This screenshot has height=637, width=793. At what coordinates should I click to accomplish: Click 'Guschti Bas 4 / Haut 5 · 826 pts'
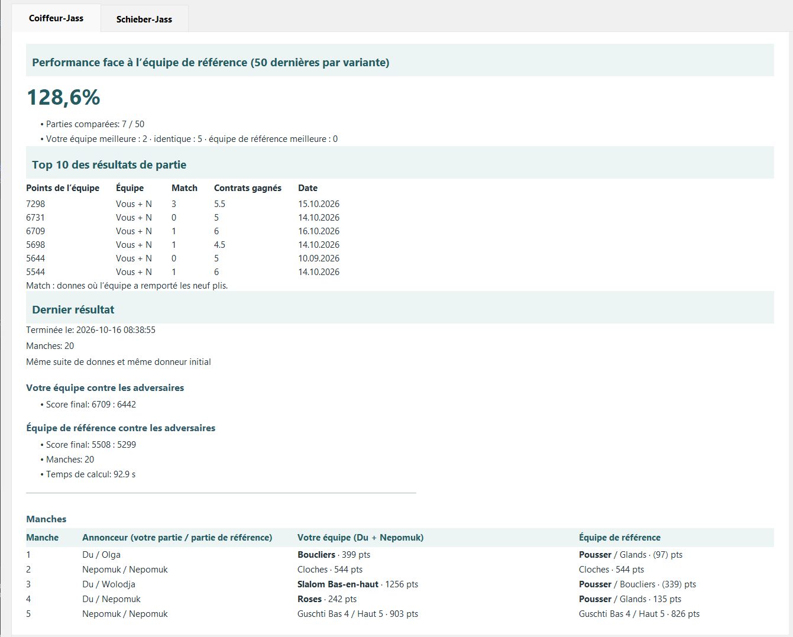coord(639,614)
